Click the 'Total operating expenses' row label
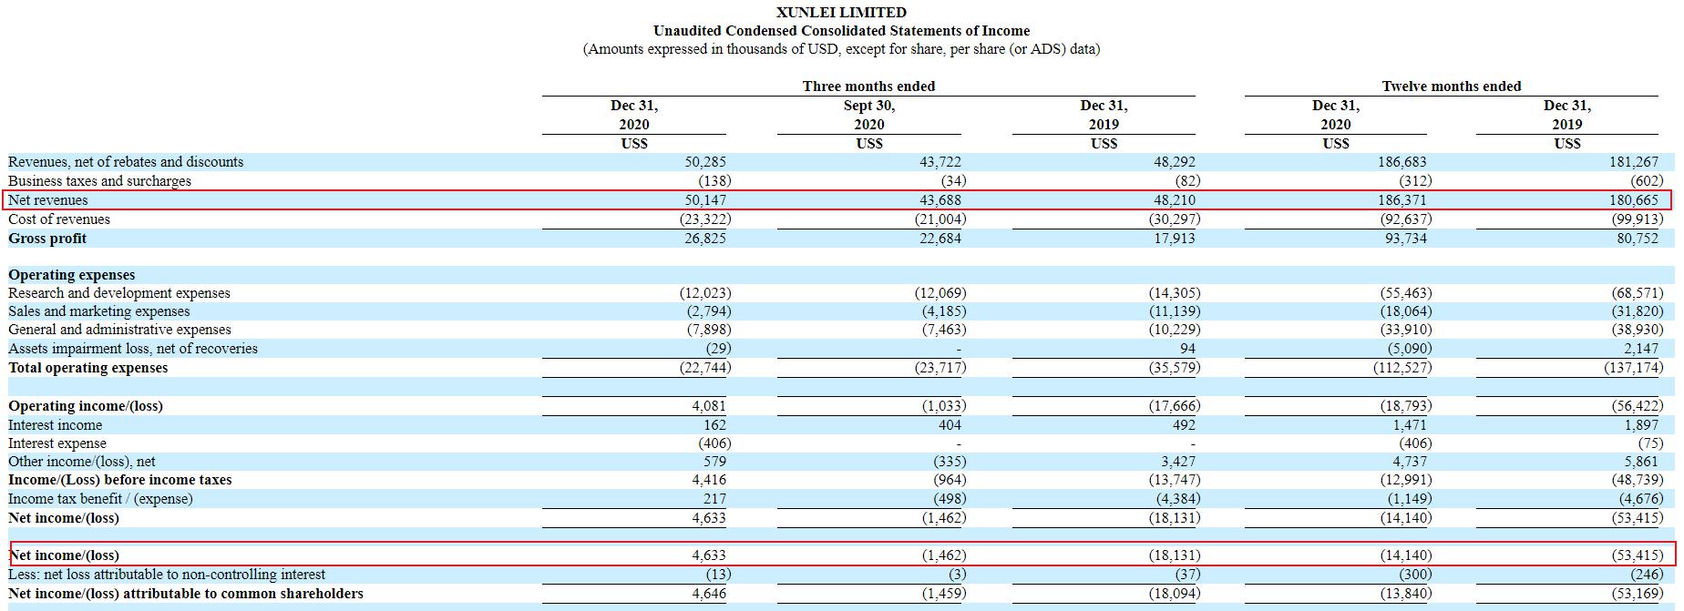The image size is (1684, 611). coord(87,368)
